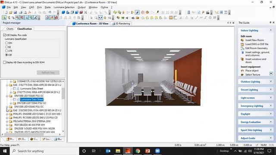Click the highlighted rotate view tool icon
Image resolution: width=276 pixels, height=155 pixels.
point(100,18)
